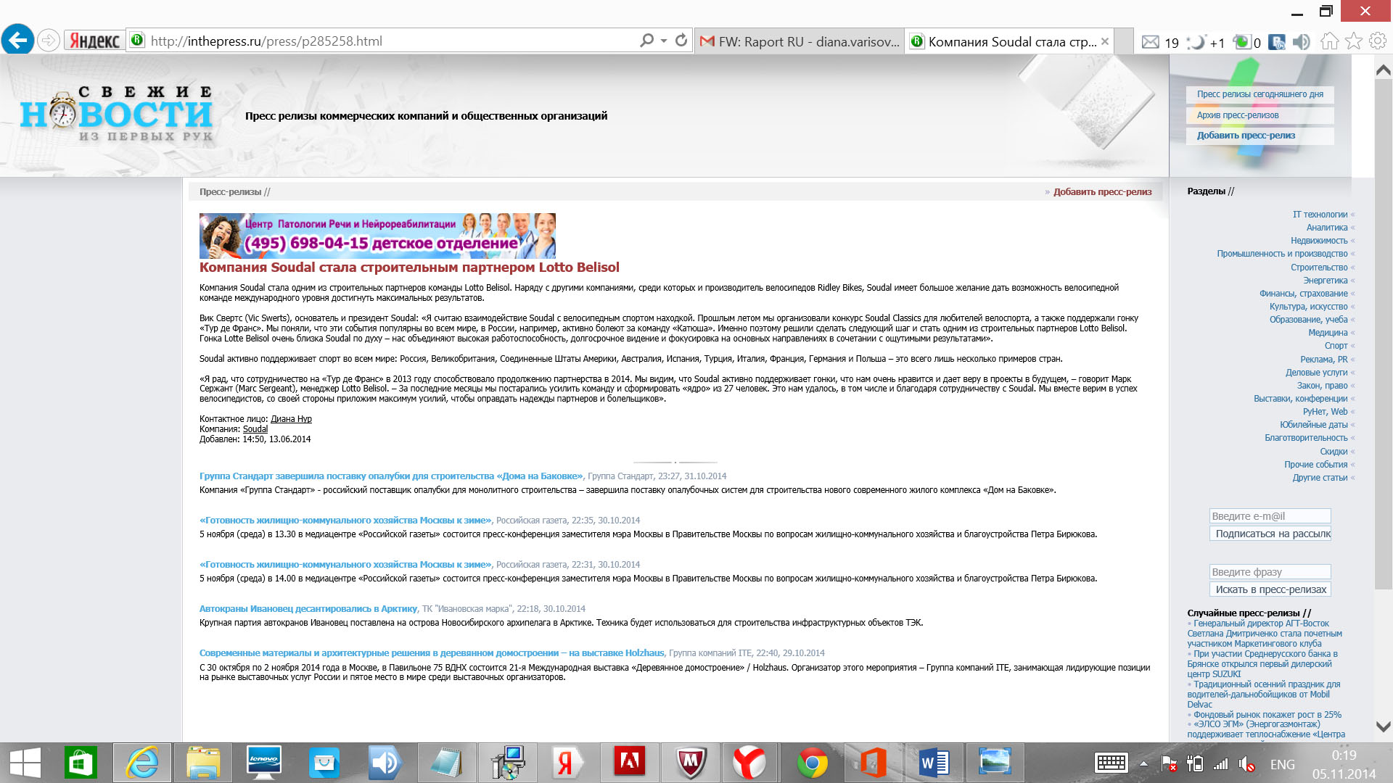Click the speaker icon in browser toolbar

click(1302, 42)
